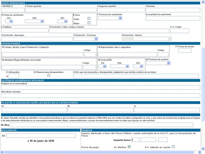Click the NIF/NIE input field

click(13, 10)
